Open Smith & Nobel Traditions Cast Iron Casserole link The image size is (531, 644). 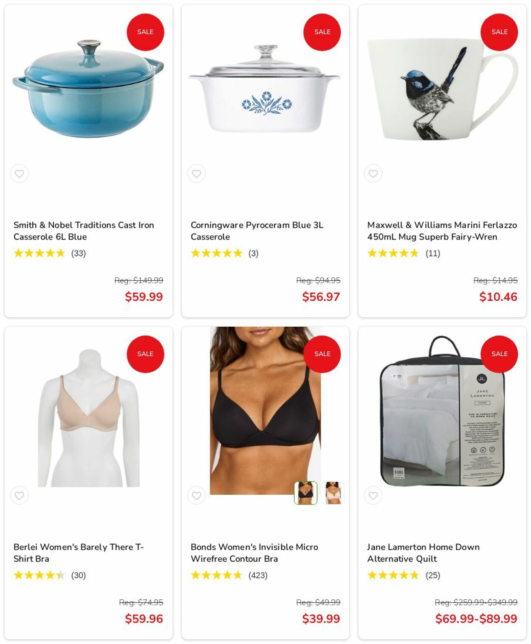[84, 231]
